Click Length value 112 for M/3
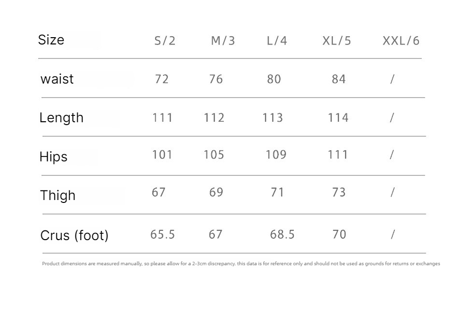 pyautogui.click(x=214, y=118)
